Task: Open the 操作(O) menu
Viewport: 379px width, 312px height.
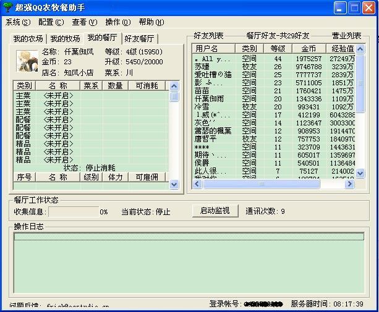Action: pos(118,22)
